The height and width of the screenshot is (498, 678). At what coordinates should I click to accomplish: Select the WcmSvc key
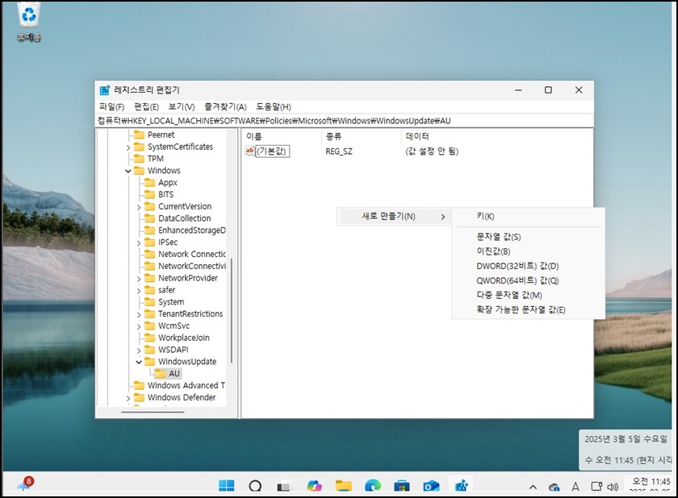pyautogui.click(x=174, y=326)
